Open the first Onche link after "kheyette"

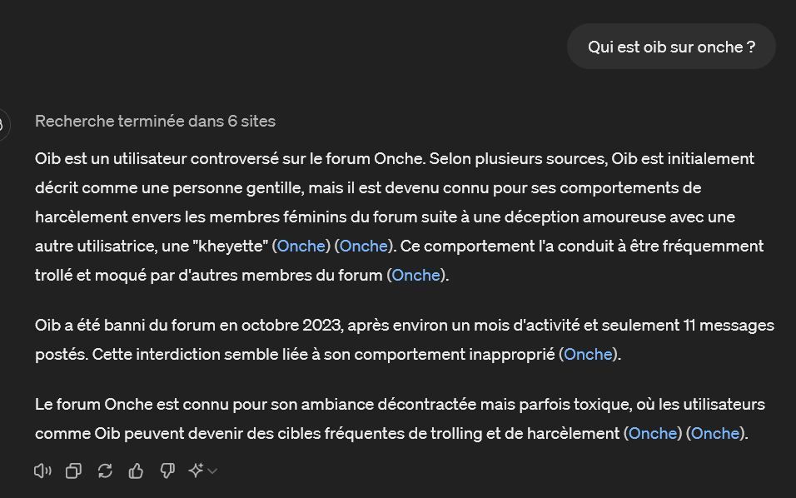(301, 246)
